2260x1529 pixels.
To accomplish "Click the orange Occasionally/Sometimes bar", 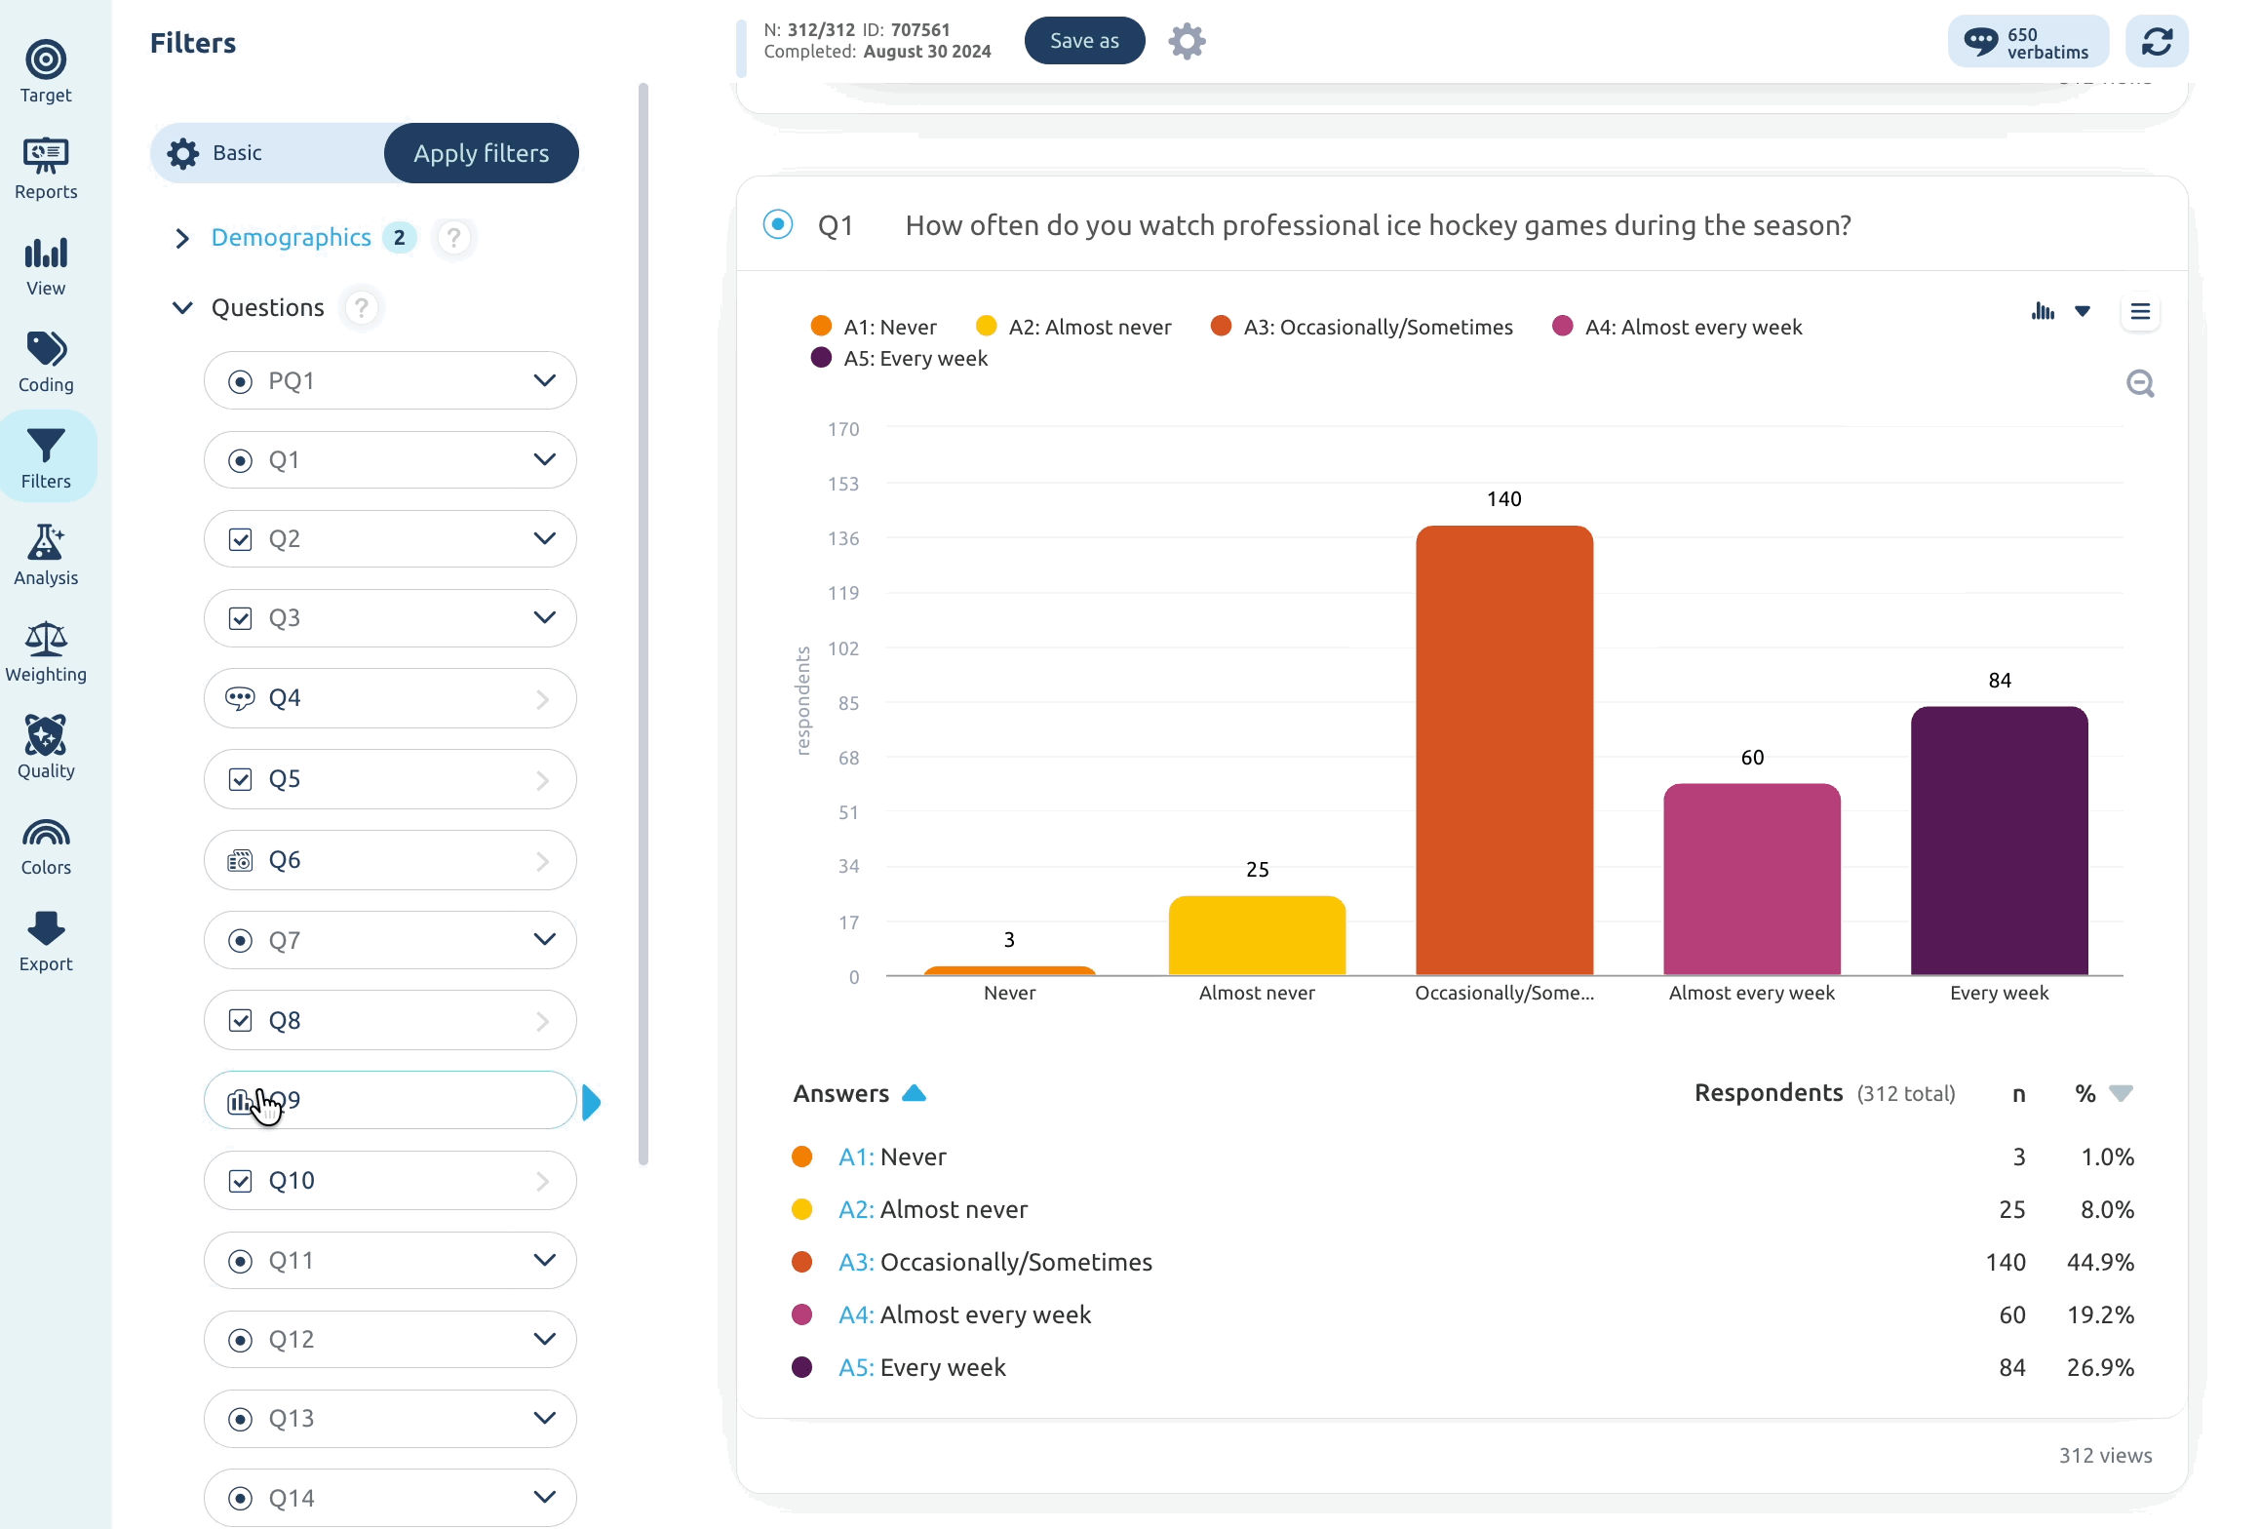I will click(x=1504, y=750).
